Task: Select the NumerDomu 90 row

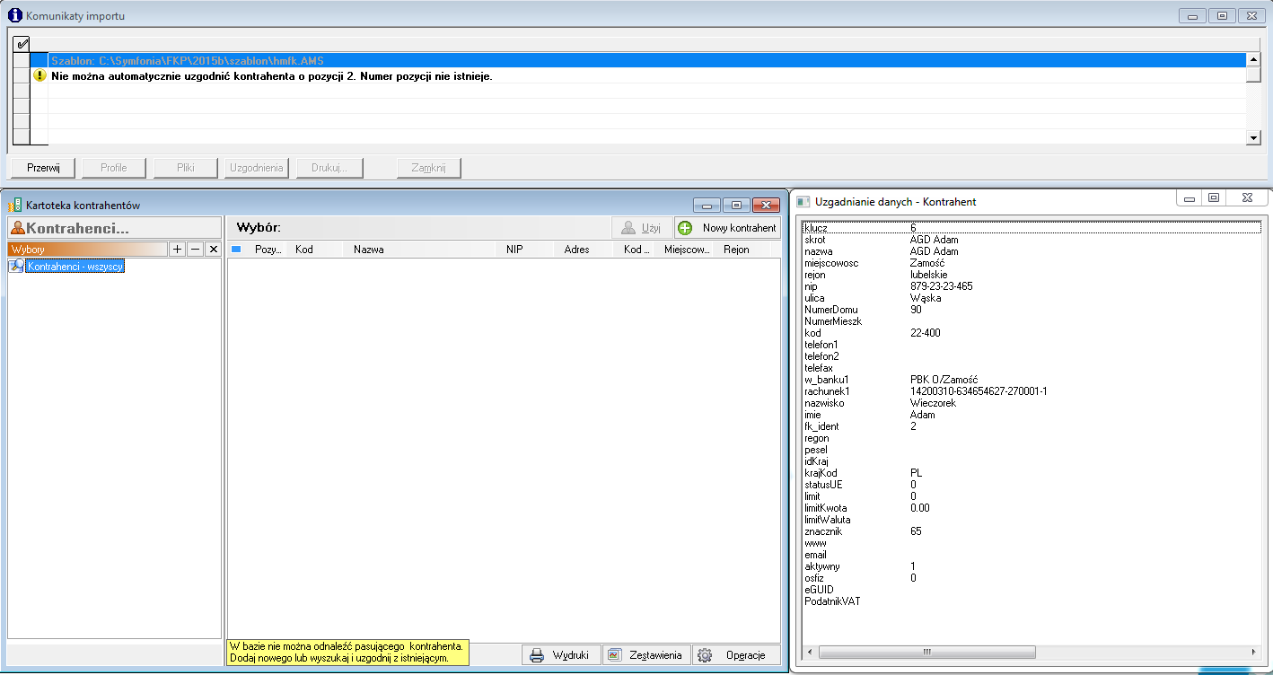Action: coord(1032,310)
